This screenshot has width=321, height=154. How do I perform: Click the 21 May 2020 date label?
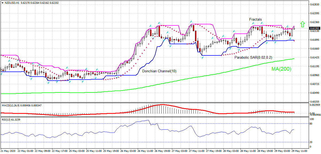(8, 151)
